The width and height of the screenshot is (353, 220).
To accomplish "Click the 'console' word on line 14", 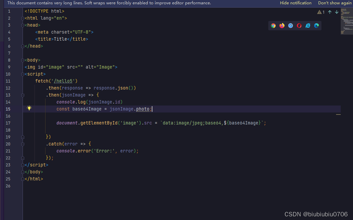I will (x=65, y=102).
